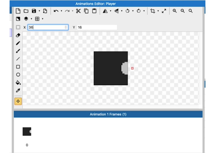Open the undo history dropdown arrow
This screenshot has width=215, height=153.
click(61, 11)
